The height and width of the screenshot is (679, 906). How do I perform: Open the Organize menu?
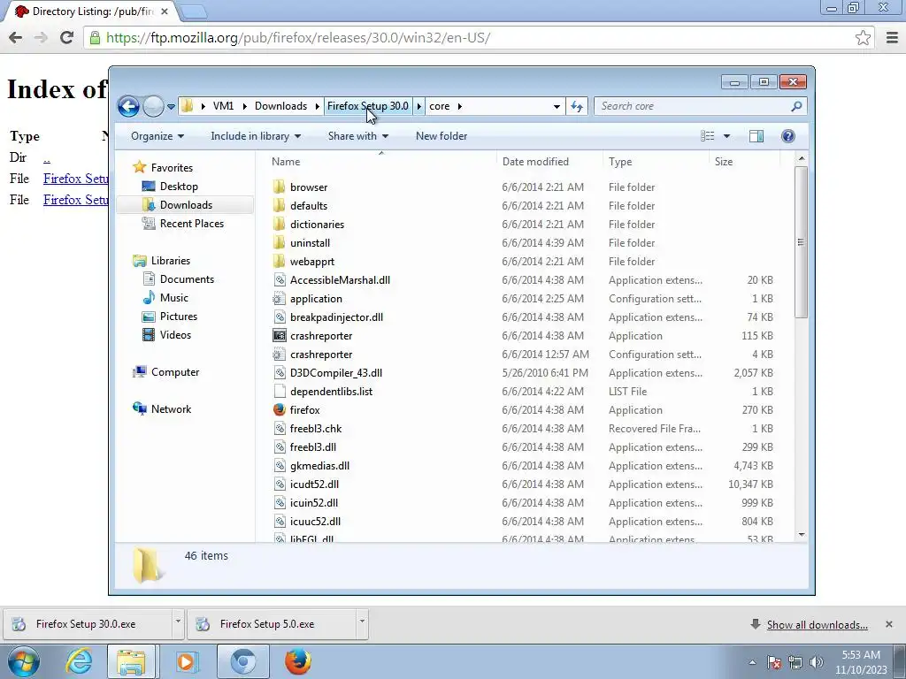157,136
